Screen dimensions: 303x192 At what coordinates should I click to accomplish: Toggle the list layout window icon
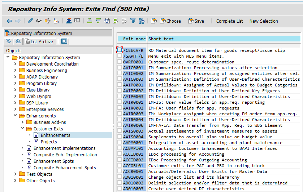[x=77, y=21]
